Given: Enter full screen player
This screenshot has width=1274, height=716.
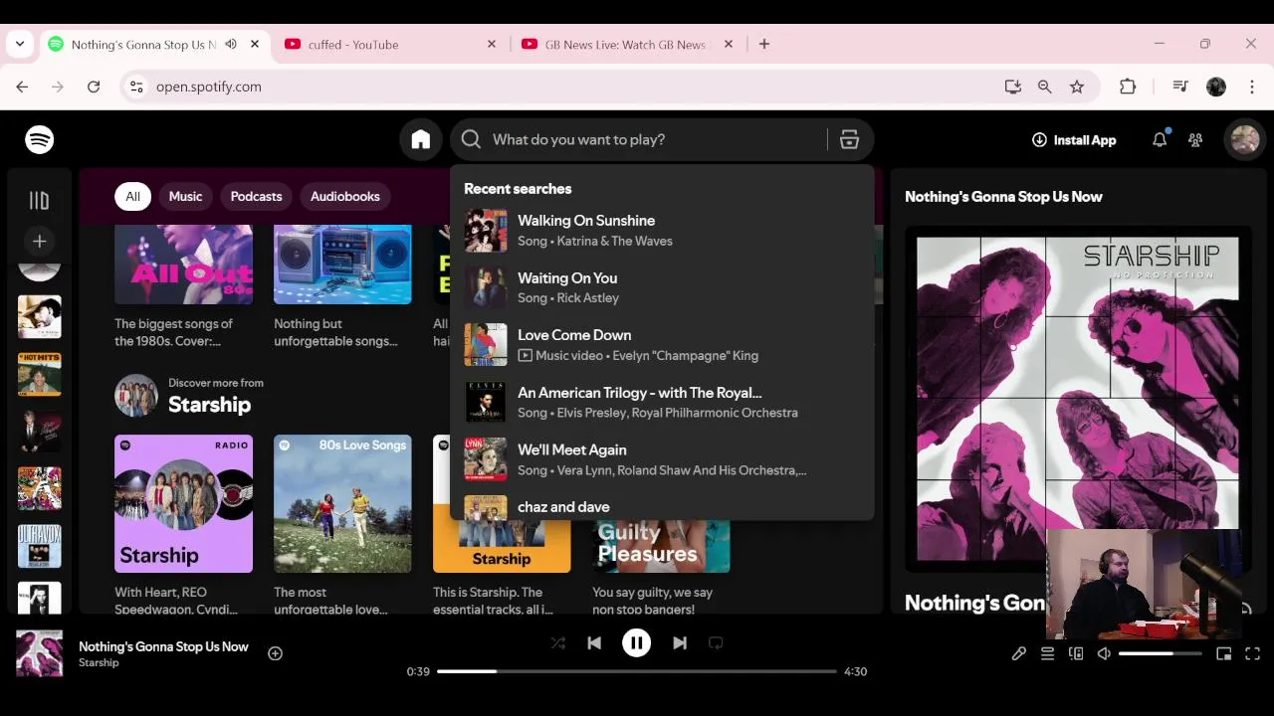Looking at the screenshot, I should click(1252, 653).
